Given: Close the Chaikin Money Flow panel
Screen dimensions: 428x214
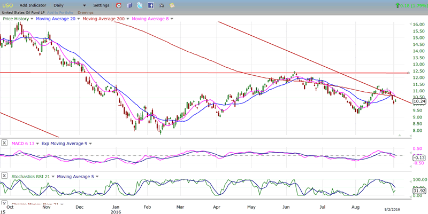Looking at the screenshot, I should [4, 204].
